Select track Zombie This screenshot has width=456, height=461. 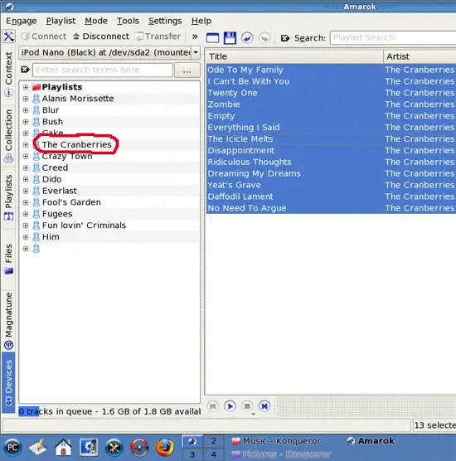pos(224,104)
